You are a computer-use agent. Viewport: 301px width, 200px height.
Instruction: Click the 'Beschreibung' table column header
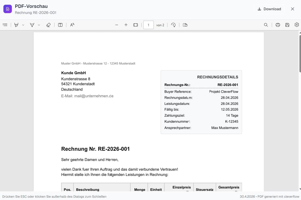(87, 190)
